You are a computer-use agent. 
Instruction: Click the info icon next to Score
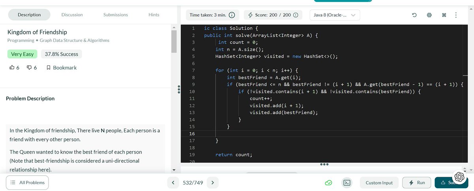(295, 15)
